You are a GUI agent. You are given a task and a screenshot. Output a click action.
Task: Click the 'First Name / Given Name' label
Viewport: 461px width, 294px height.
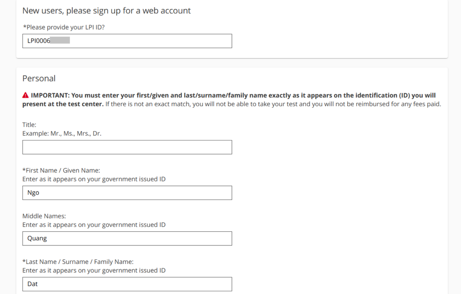point(61,170)
